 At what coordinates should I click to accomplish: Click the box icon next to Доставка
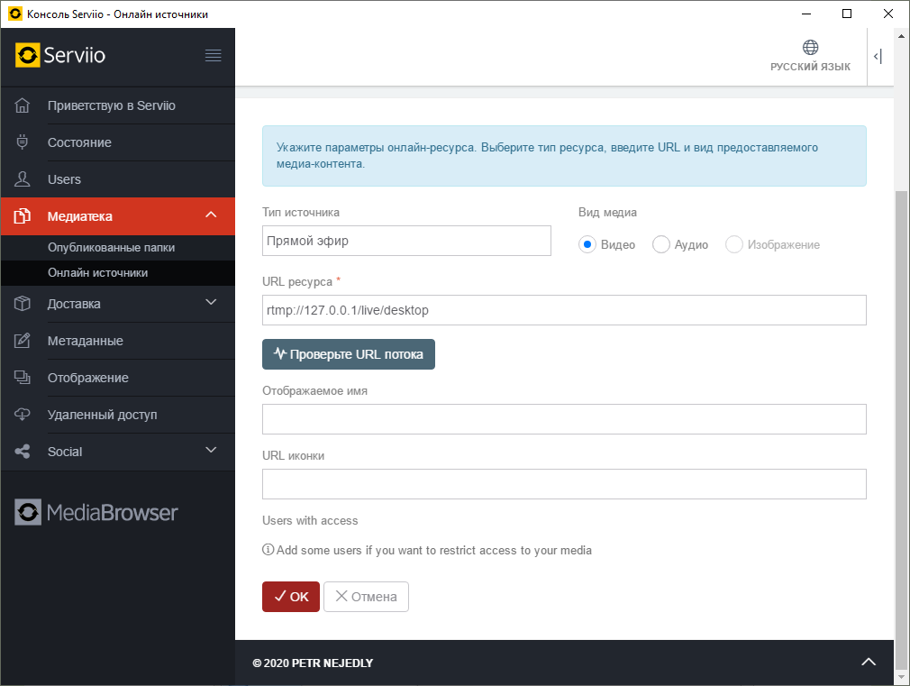[x=23, y=304]
